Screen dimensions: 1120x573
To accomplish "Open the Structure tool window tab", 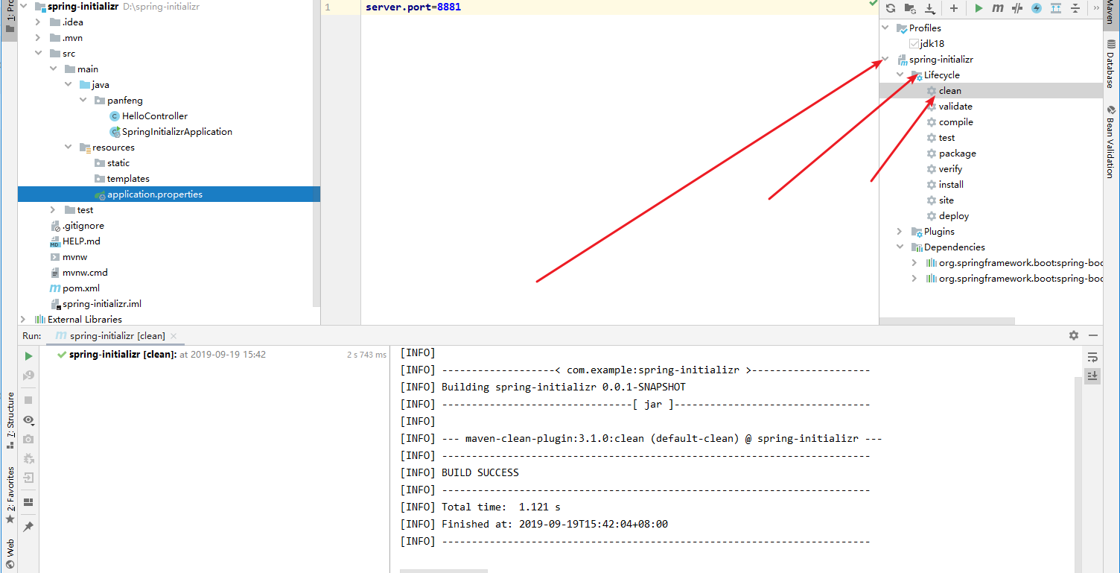I will [10, 420].
